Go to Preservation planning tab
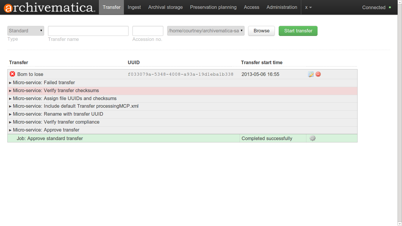 point(213,7)
